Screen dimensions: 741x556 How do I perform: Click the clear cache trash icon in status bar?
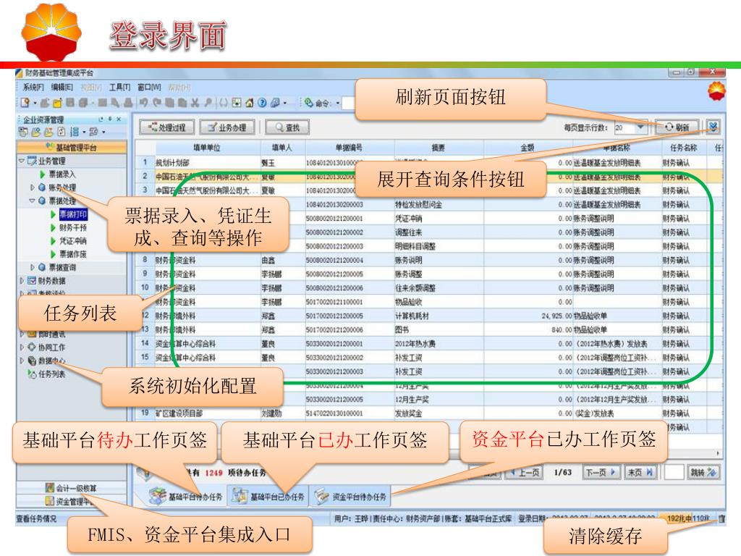point(721,518)
